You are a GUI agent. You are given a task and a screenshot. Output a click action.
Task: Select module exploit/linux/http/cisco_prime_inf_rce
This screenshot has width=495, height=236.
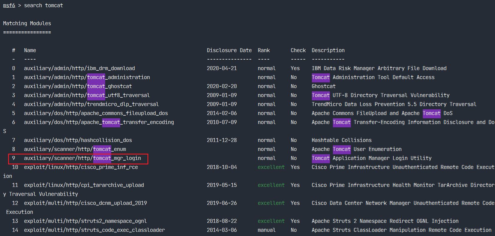[x=81, y=167]
